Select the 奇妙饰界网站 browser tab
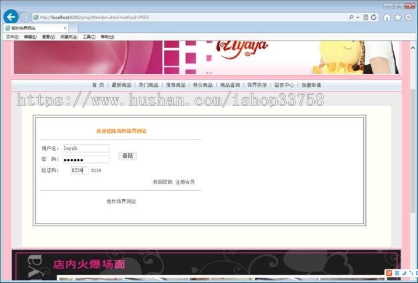The height and width of the screenshot is (283, 418). tap(36, 28)
